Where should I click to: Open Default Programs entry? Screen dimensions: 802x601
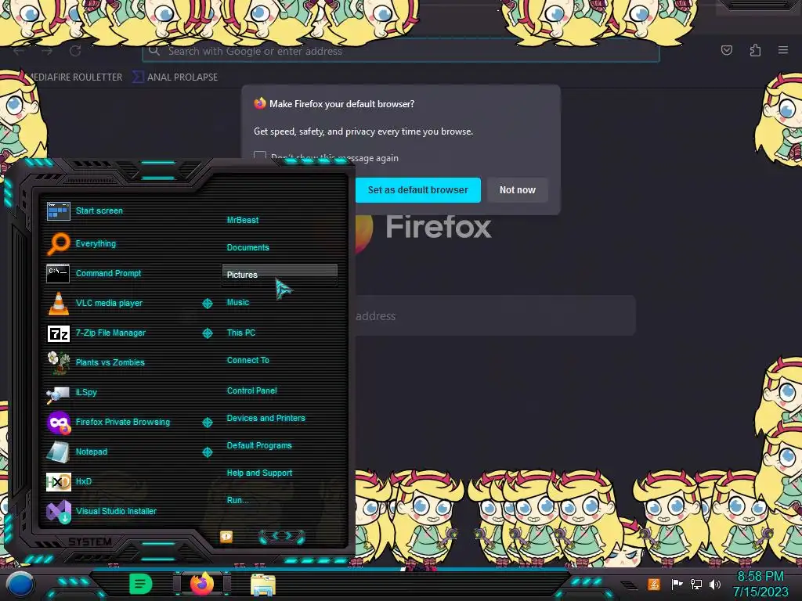pyautogui.click(x=259, y=445)
